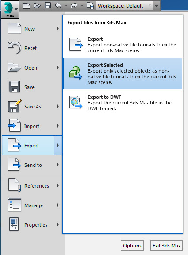Click the New Scene toolbar icon
Screen dimensions: 188x255
pyautogui.click(x=27, y=6)
